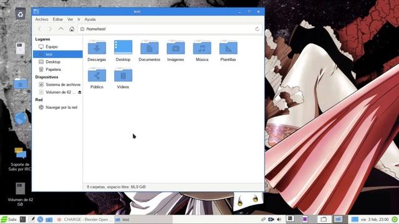Launch file manager from panel launcher
This screenshot has height=224, width=399.
point(49,220)
